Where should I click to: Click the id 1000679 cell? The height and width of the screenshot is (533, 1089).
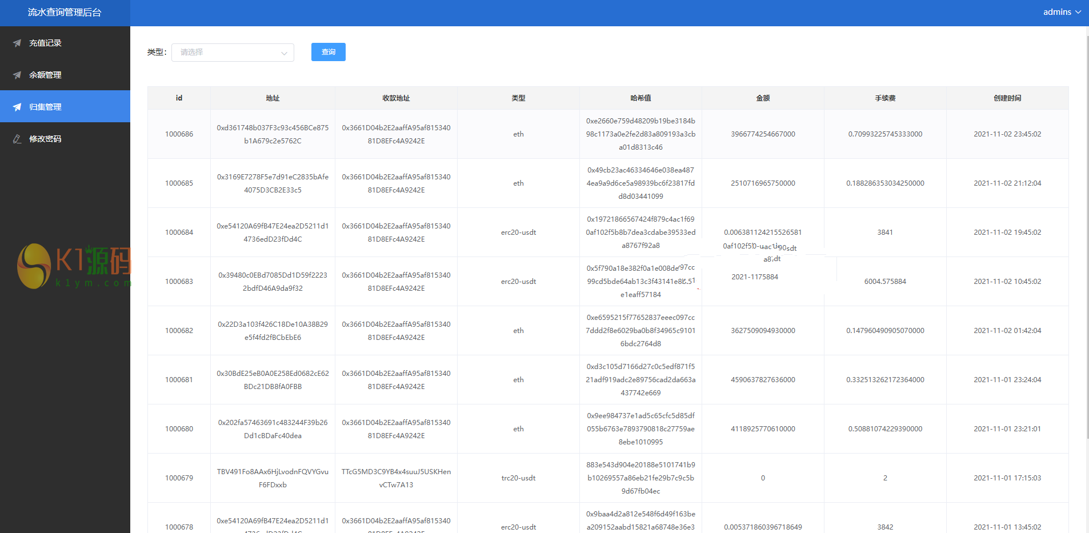point(179,478)
